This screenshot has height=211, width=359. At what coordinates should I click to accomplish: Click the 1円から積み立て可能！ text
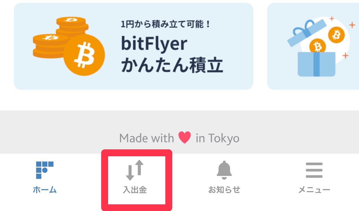click(x=165, y=24)
